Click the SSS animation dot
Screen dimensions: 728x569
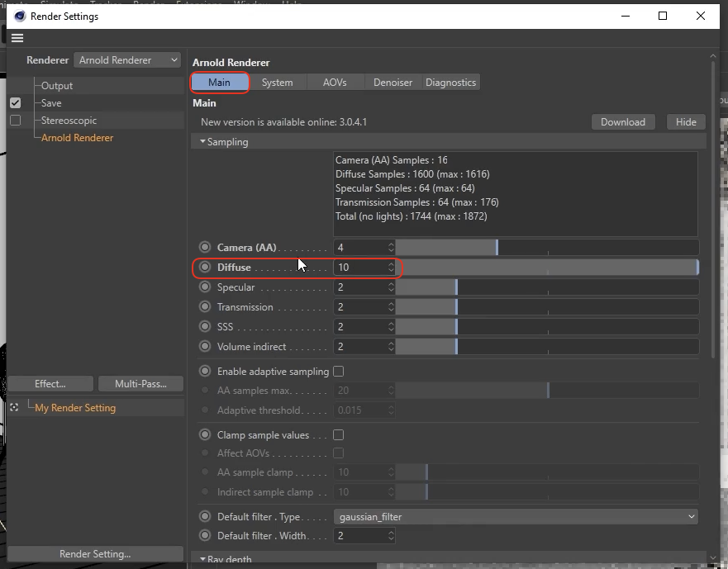point(205,326)
